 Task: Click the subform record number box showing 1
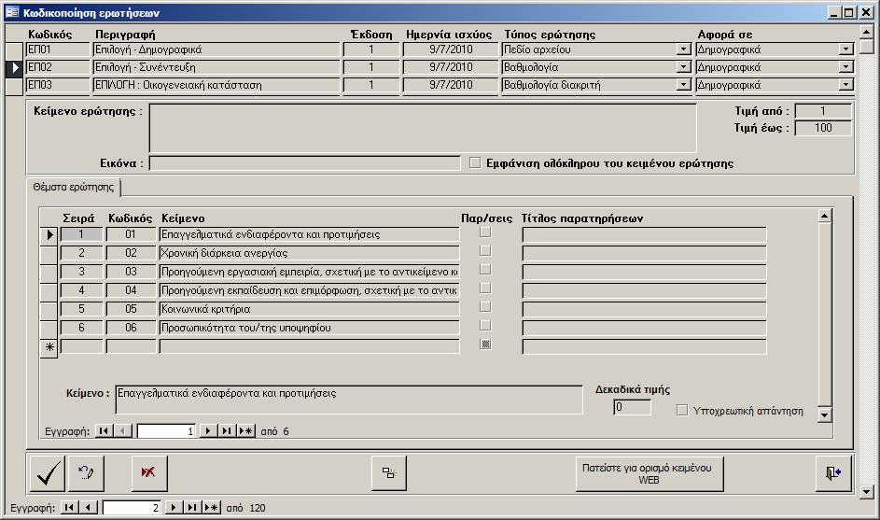(x=166, y=430)
